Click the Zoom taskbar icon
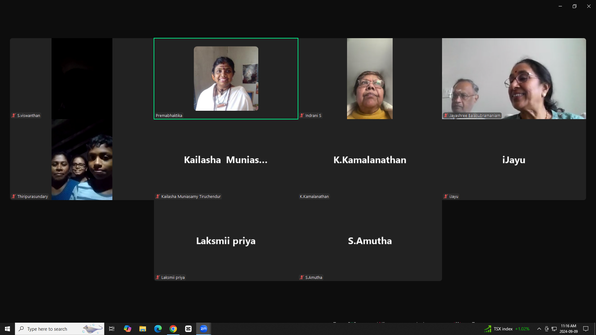Image resolution: width=596 pixels, height=335 pixels. [204, 329]
